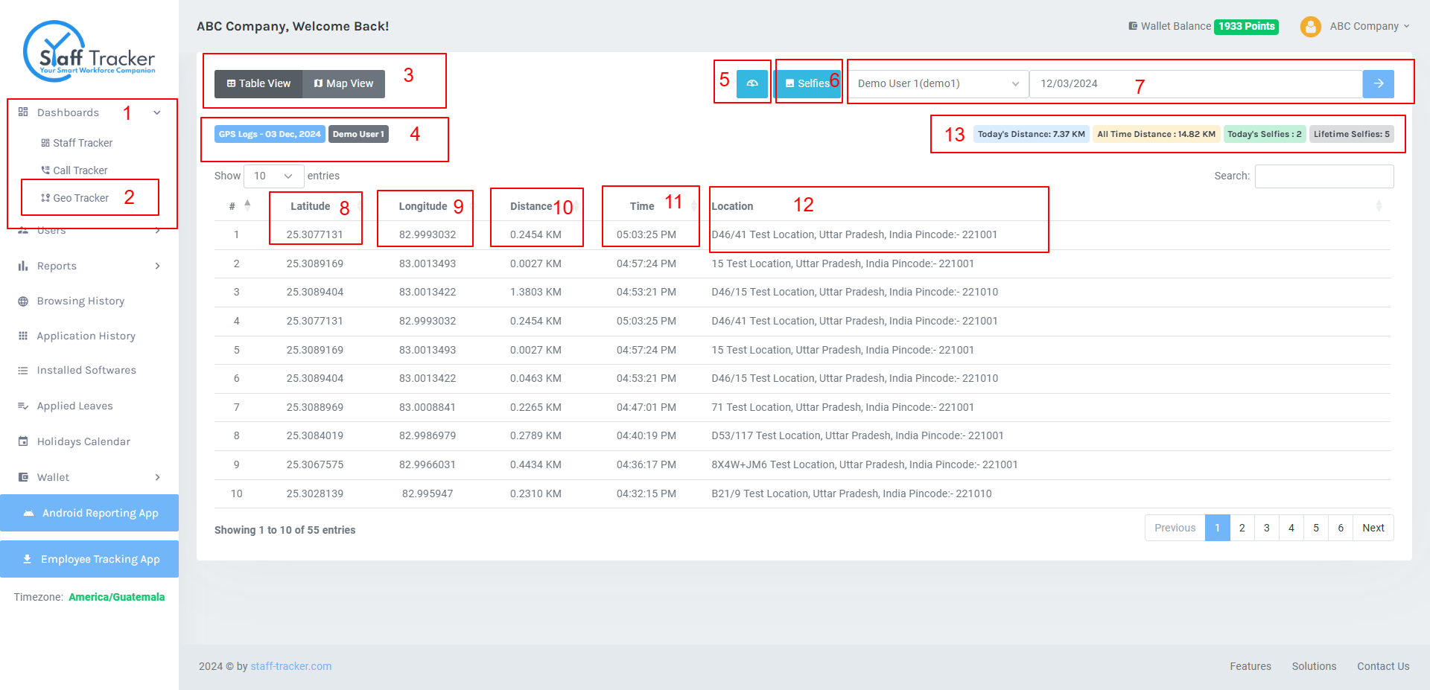
Task: Click the Installed Softwares list icon
Action: pos(23,371)
